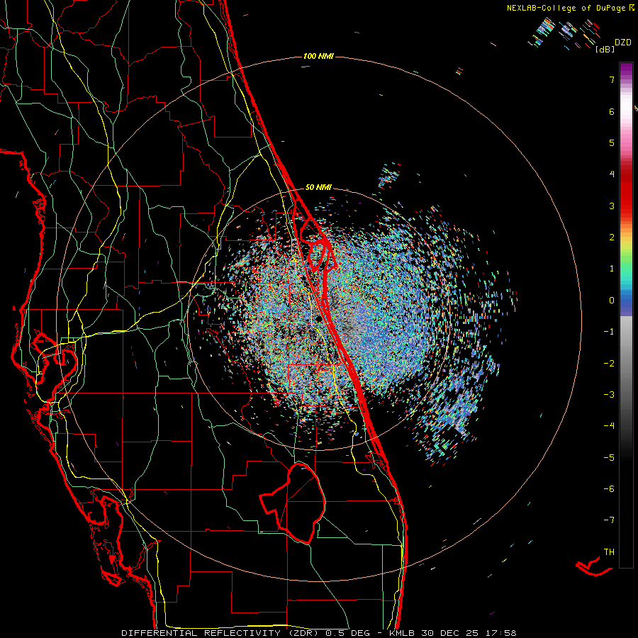
Task: Click the 6 tick label on scale
Action: [612, 111]
